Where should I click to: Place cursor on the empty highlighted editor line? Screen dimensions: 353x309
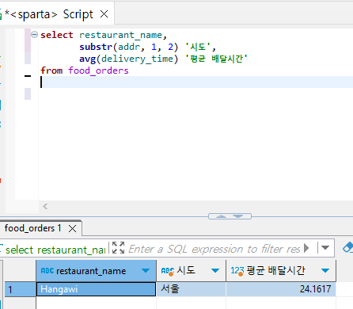pos(195,82)
